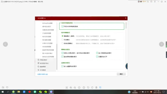Rotate the image counterclockwise
This screenshot has height=94, width=167.
point(88,87)
